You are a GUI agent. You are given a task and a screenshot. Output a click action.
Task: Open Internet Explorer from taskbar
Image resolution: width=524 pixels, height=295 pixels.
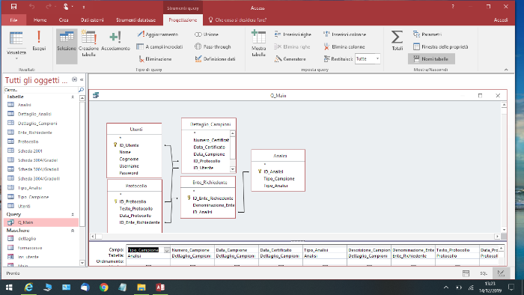click(28, 288)
